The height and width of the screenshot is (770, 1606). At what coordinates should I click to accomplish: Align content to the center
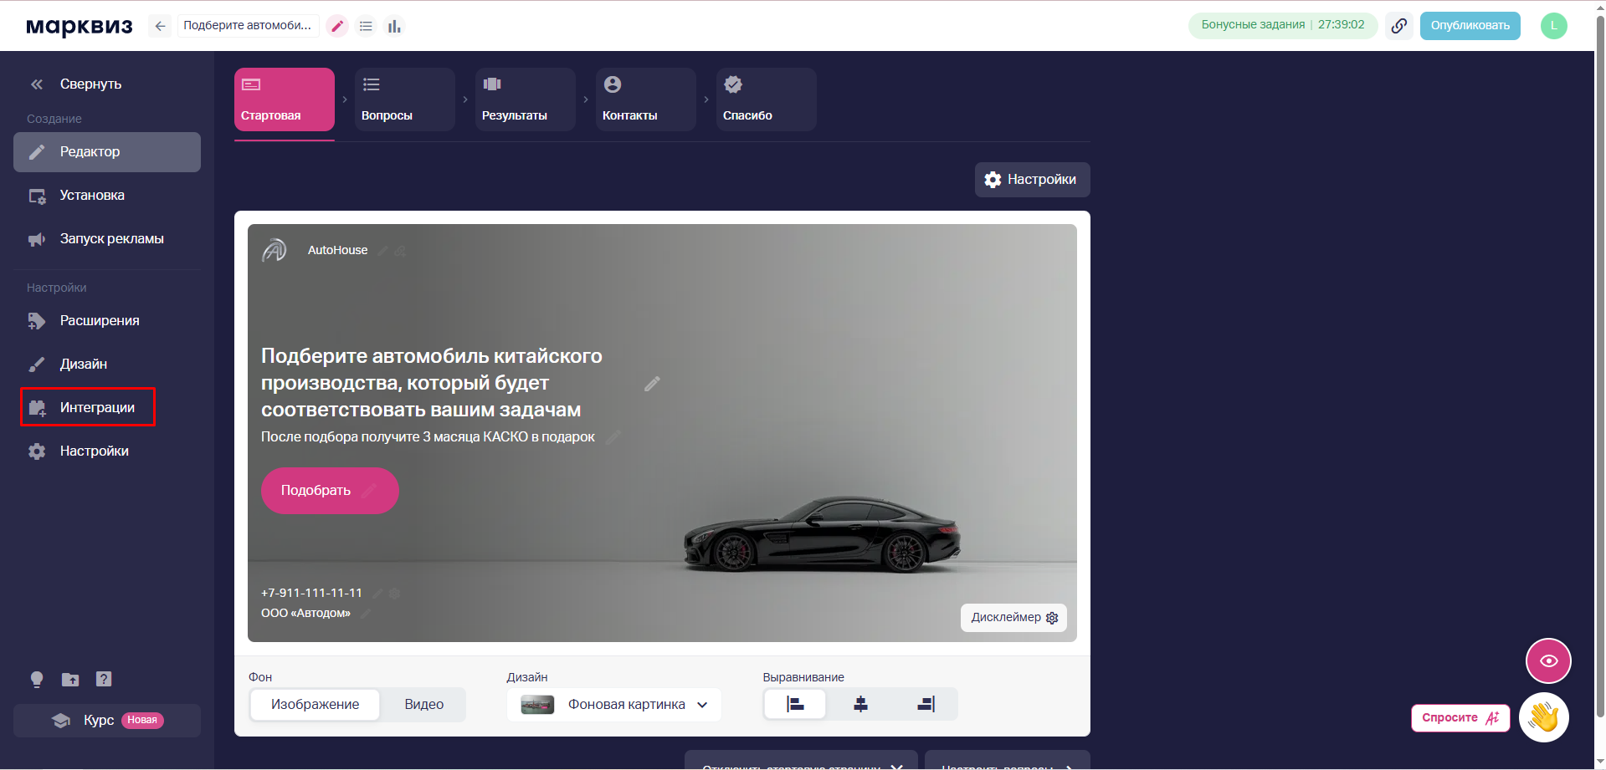pyautogui.click(x=860, y=704)
